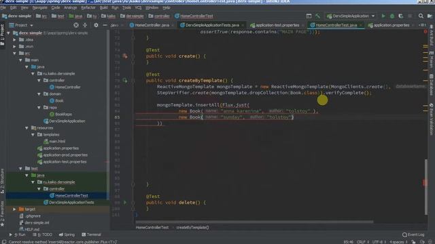Click run gutter icon beside create() test
The width and height of the screenshot is (435, 244).
tap(125, 56)
